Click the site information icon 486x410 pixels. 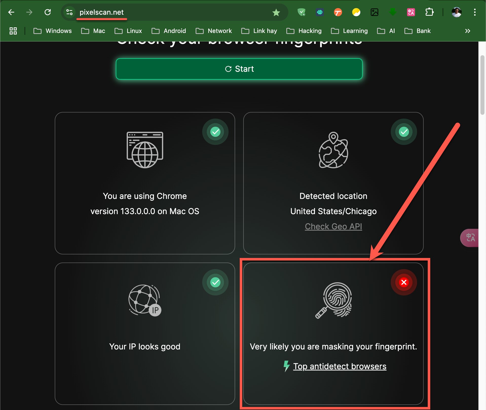pyautogui.click(x=69, y=12)
